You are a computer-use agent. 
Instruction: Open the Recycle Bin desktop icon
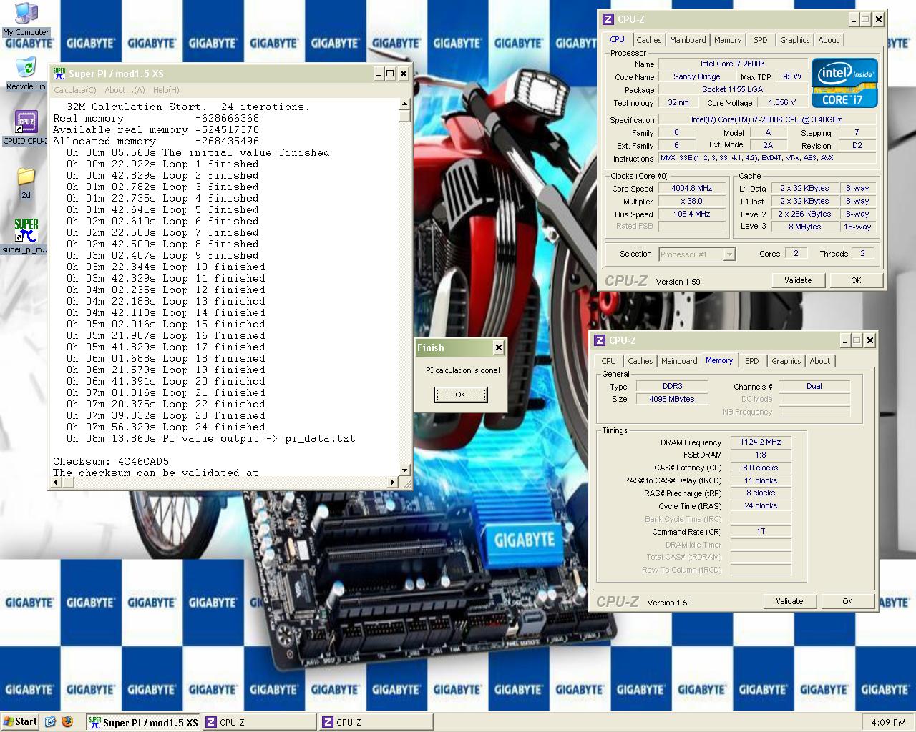tap(26, 74)
